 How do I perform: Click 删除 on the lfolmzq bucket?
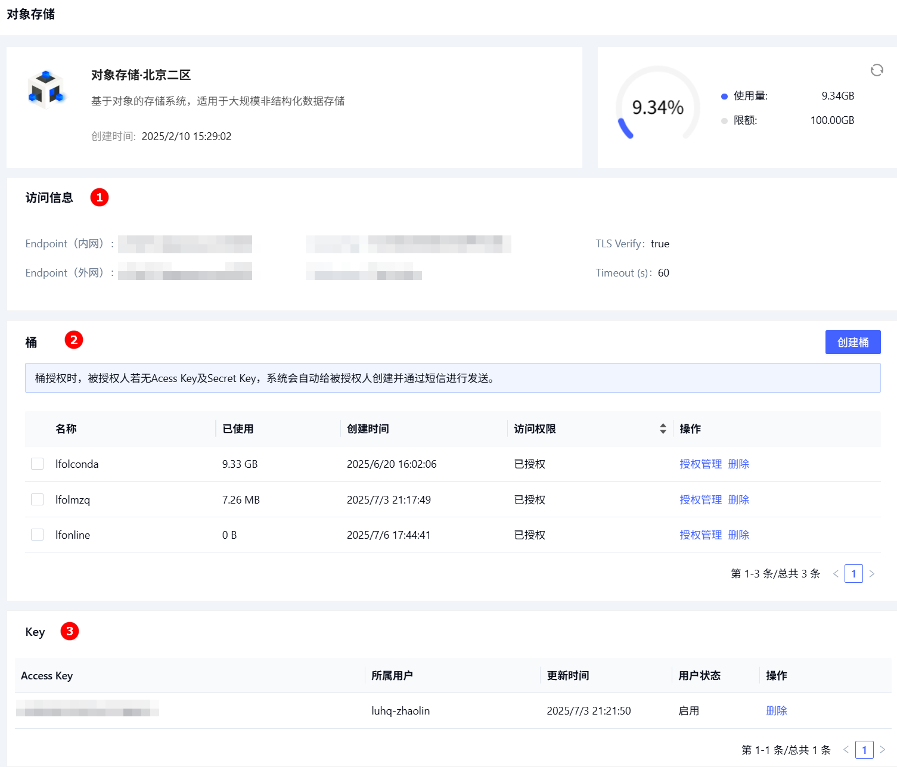point(738,499)
